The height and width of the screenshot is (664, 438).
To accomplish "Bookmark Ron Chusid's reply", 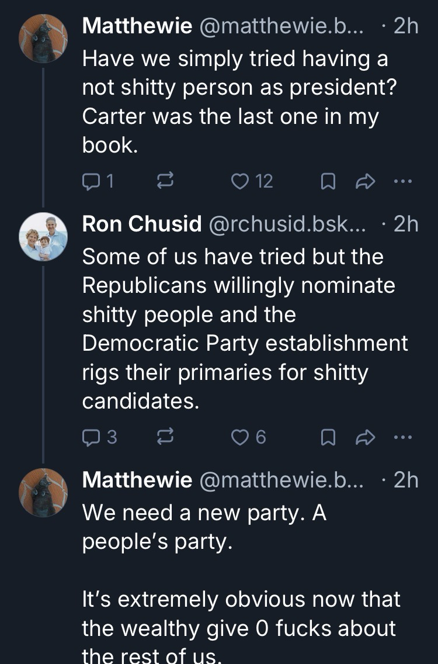I will [x=328, y=437].
